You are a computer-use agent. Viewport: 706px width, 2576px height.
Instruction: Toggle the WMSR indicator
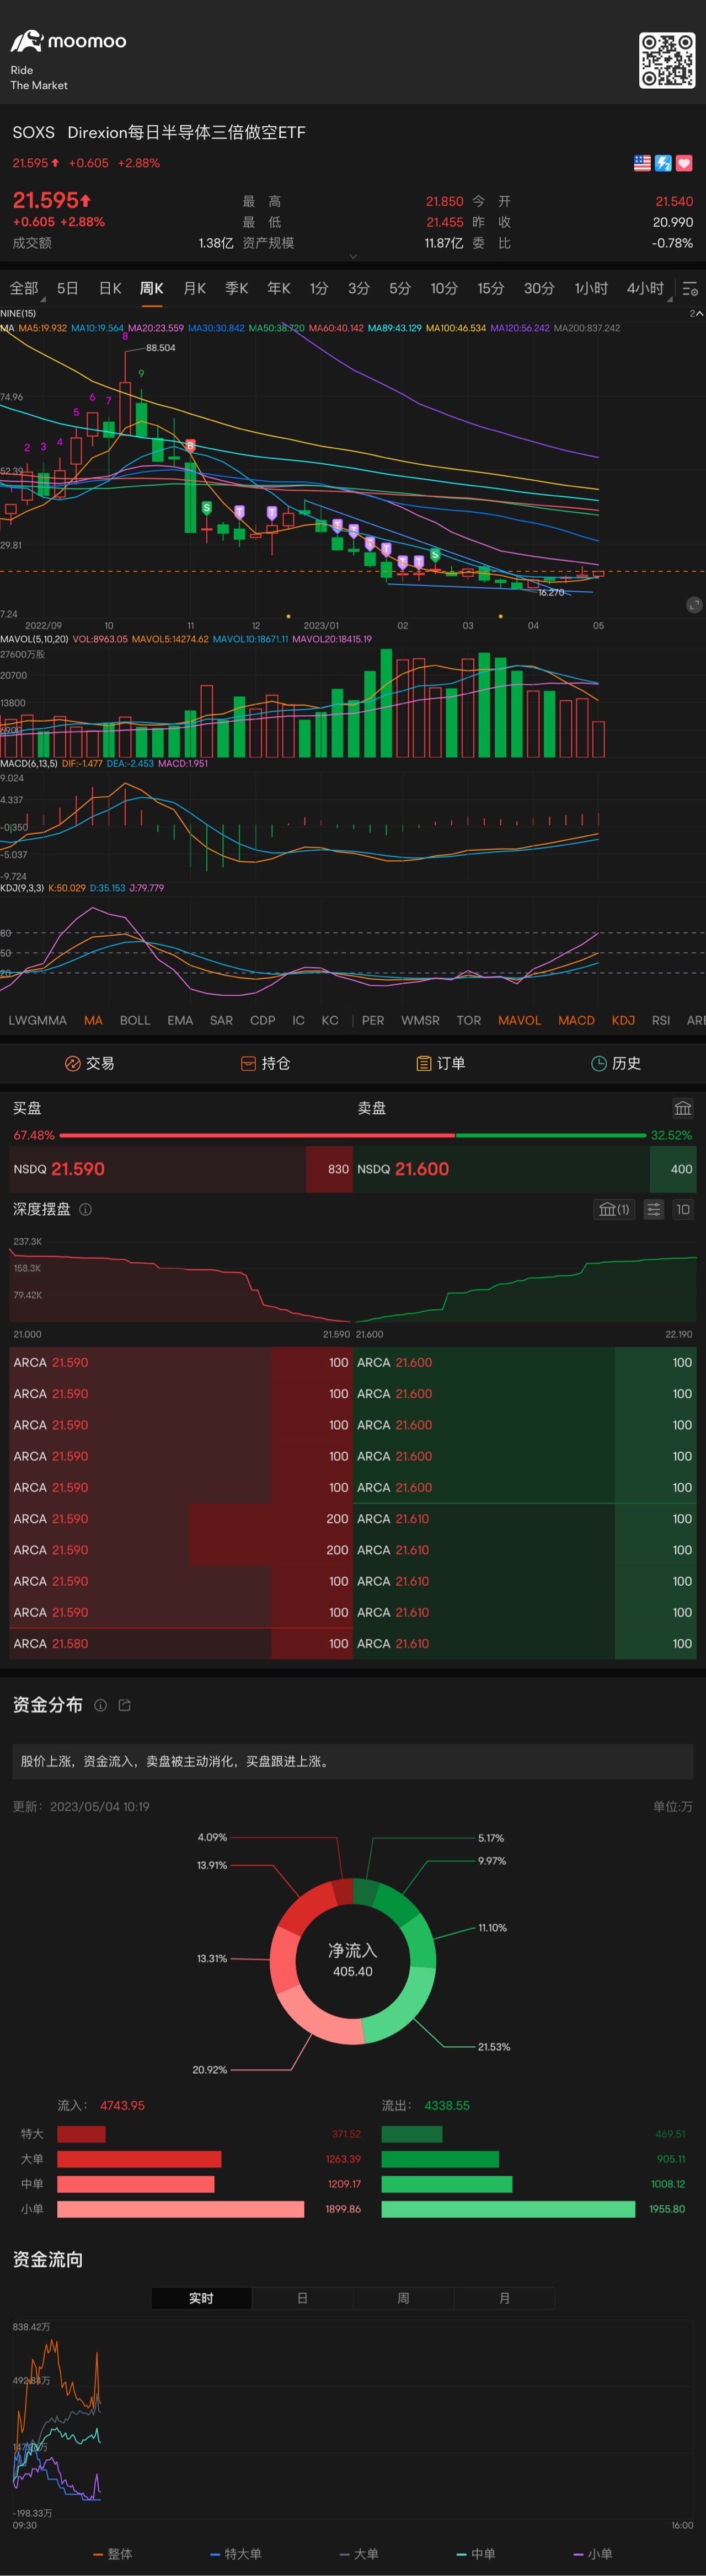(x=420, y=1020)
